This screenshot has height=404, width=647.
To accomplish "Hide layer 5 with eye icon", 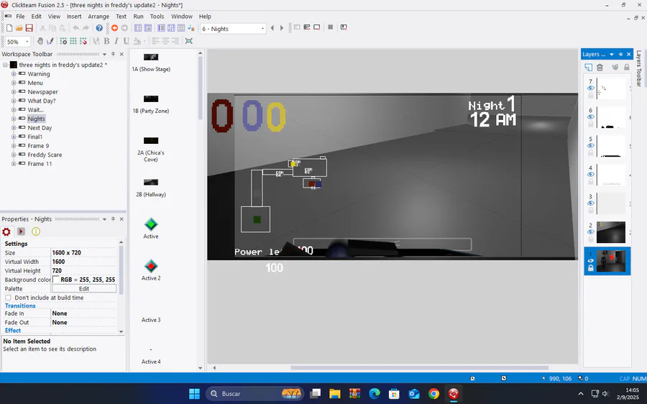I will coord(590,146).
